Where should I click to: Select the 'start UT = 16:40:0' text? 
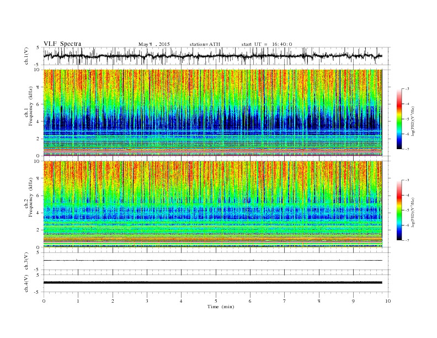coord(267,44)
